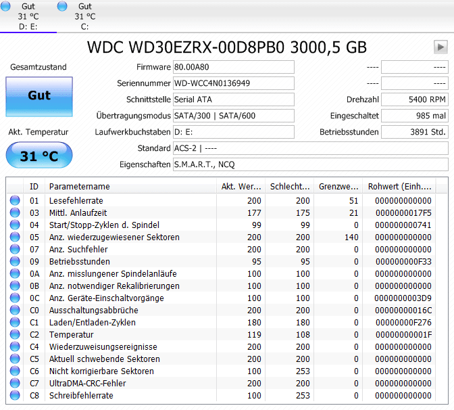Click status circle for ID 09 Betriebsstunden row
Screen dimensions: 454x410
click(x=15, y=261)
